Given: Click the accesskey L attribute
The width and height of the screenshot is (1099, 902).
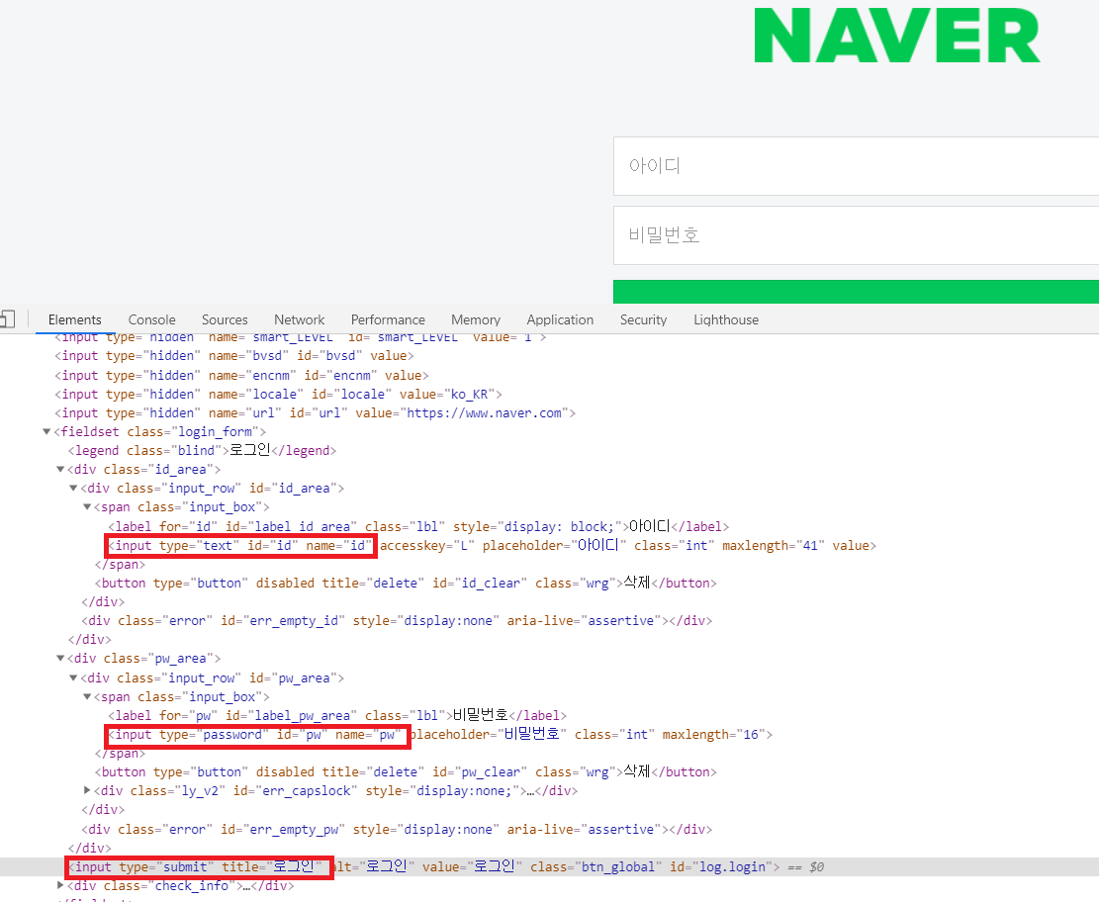Looking at the screenshot, I should [427, 545].
